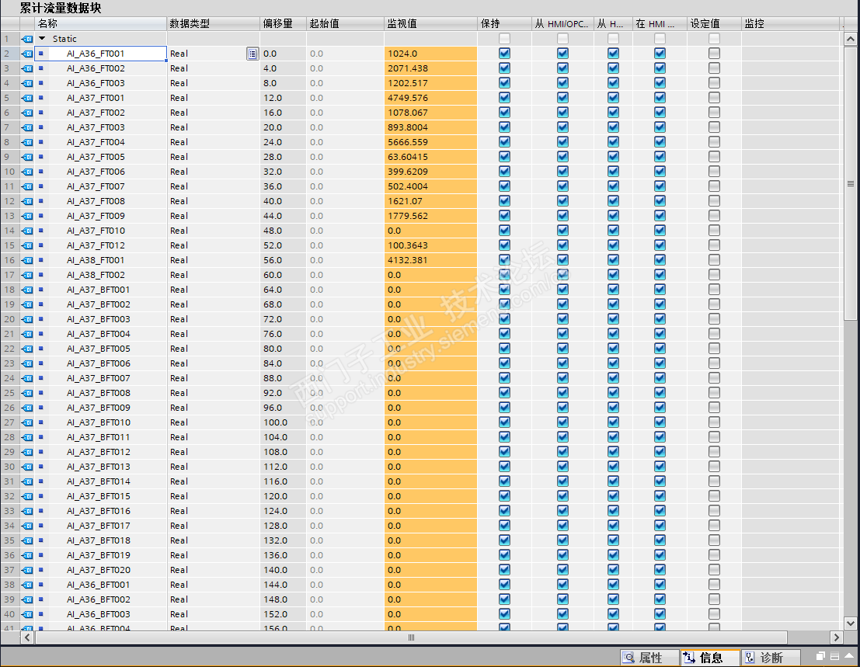Click start value of AI_A37_FT006
Image resolution: width=860 pixels, height=667 pixels.
click(x=345, y=172)
